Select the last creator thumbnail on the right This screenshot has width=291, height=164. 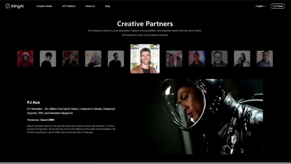point(265,59)
